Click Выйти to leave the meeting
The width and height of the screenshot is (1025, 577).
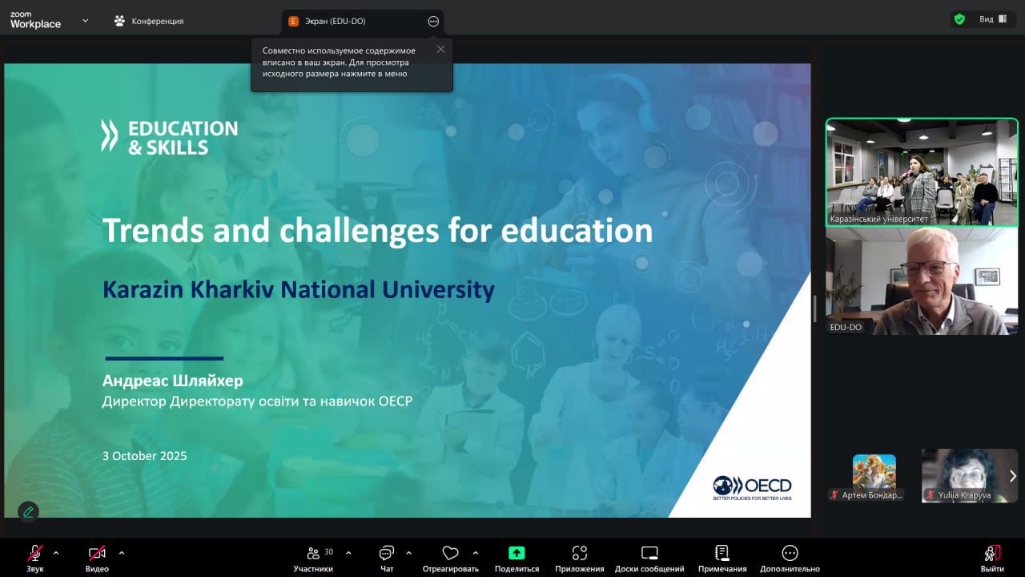pos(991,554)
